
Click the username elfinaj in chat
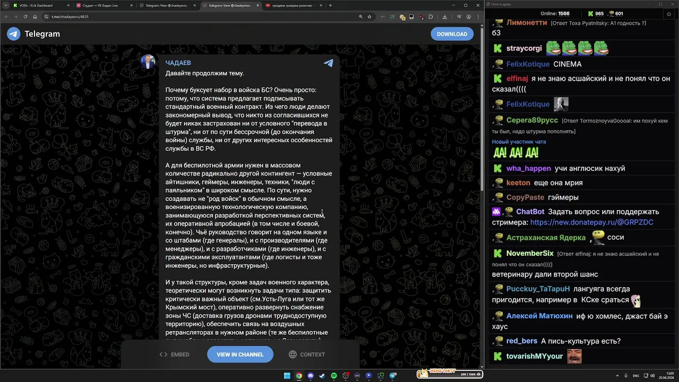click(x=517, y=79)
